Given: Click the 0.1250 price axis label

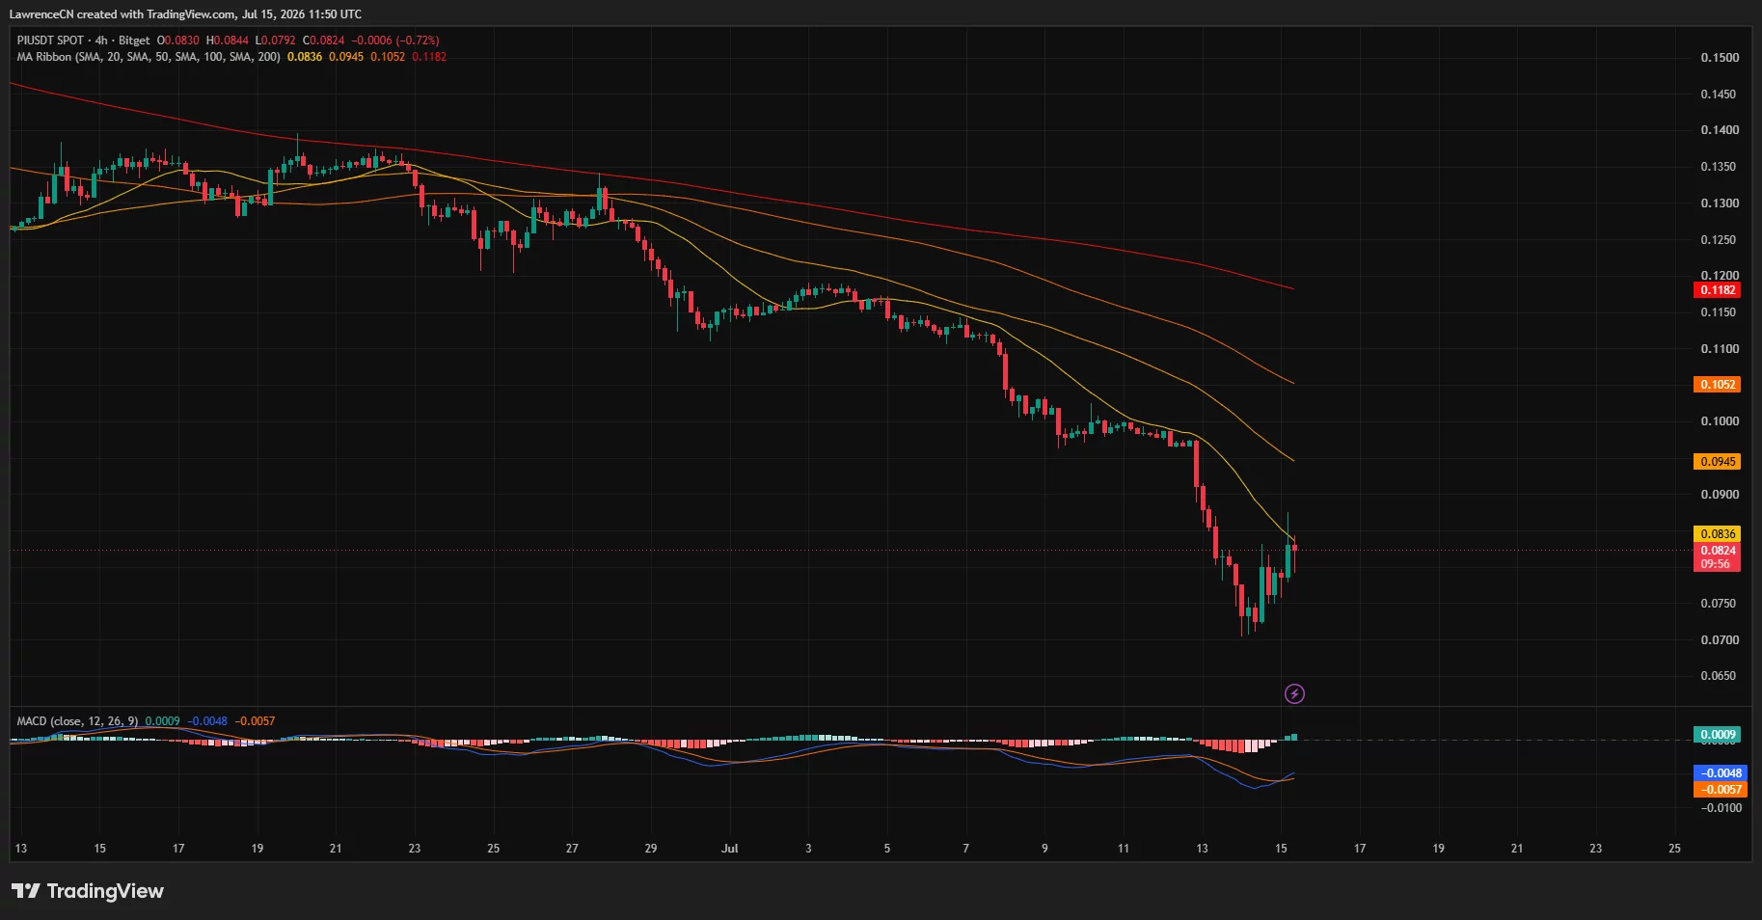Looking at the screenshot, I should 1720,240.
